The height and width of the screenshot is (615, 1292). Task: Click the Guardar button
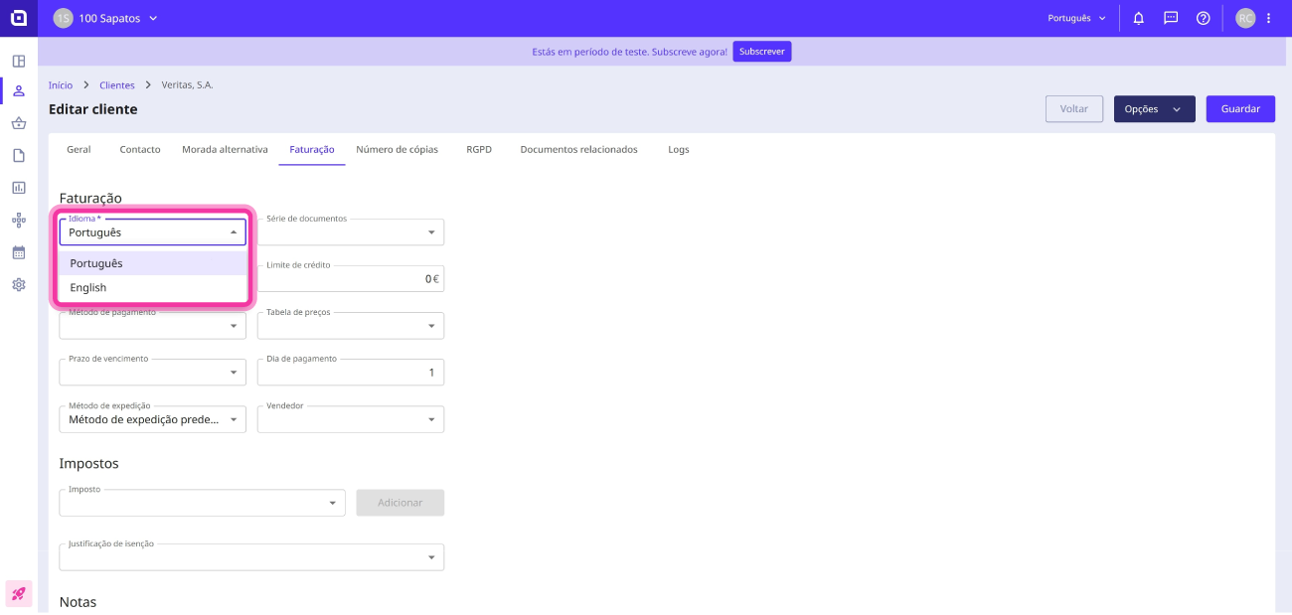pyautogui.click(x=1240, y=109)
